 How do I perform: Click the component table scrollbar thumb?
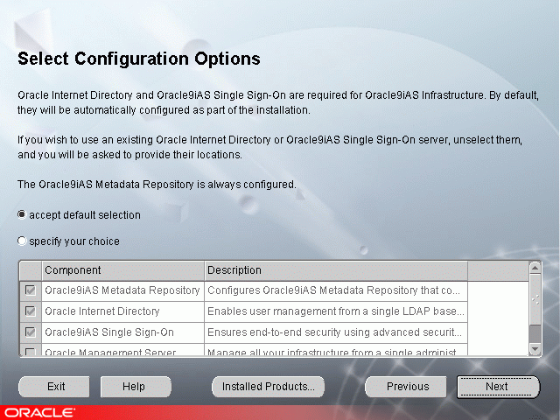535,299
